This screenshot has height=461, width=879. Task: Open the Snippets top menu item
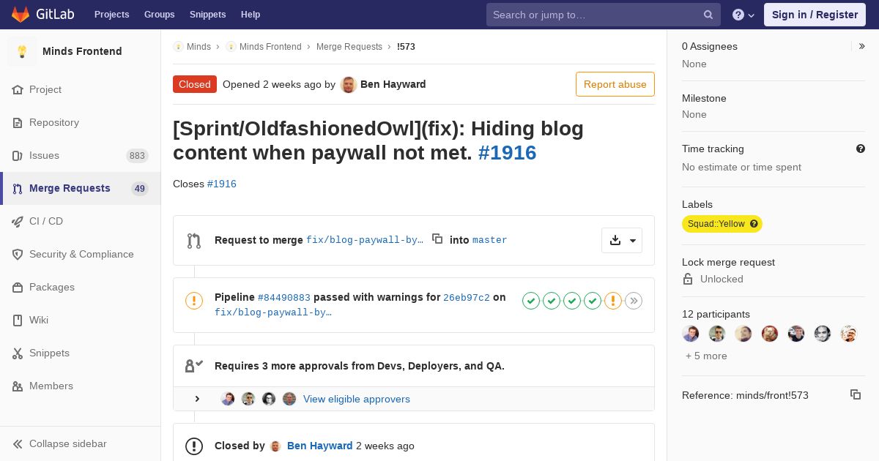[x=208, y=15]
